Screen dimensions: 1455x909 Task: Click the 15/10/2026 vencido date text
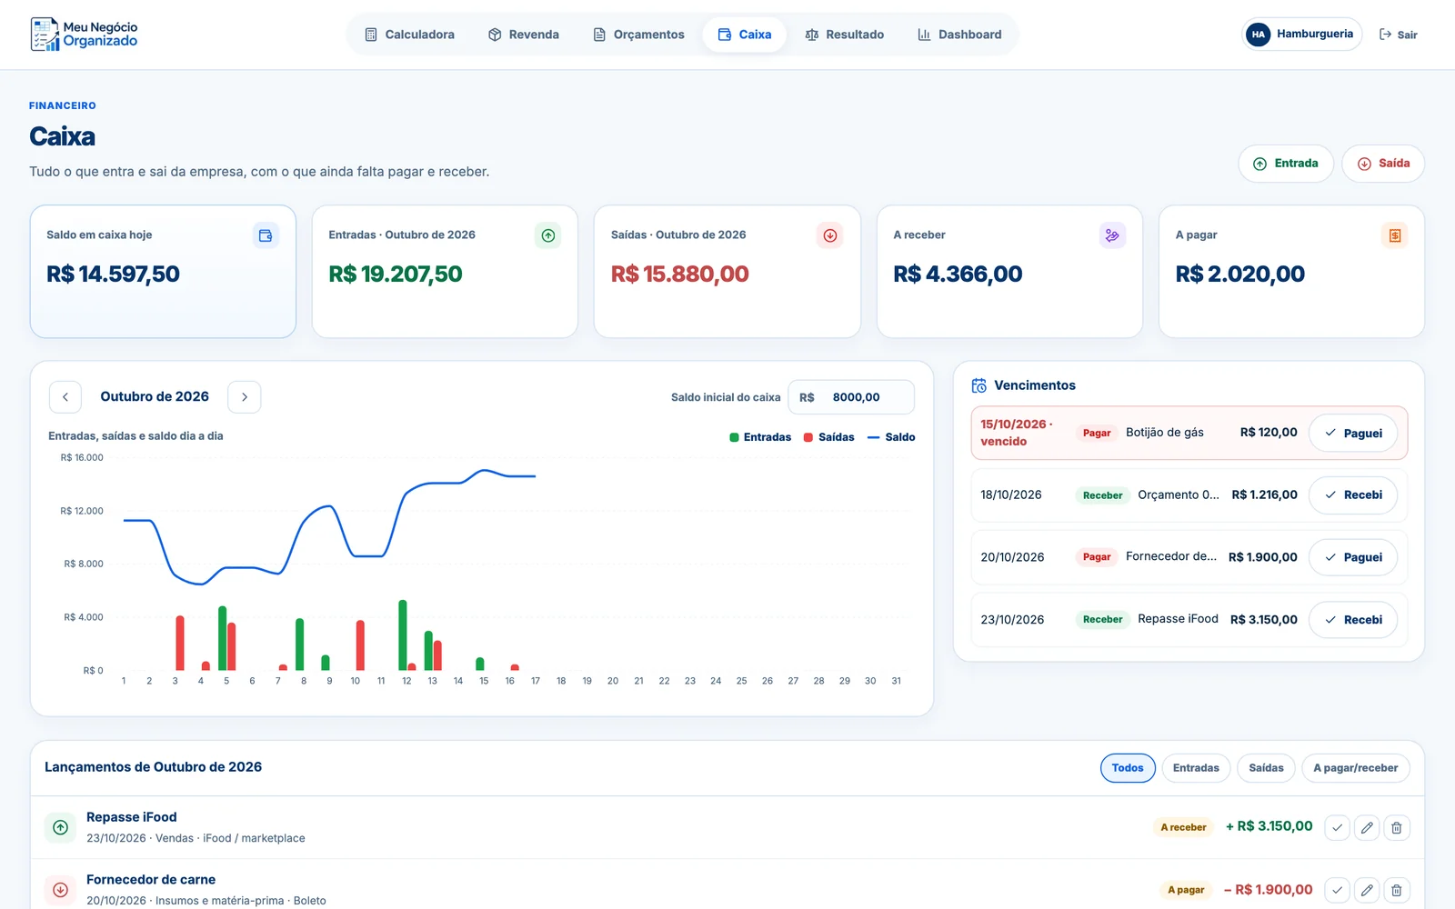[1017, 433]
